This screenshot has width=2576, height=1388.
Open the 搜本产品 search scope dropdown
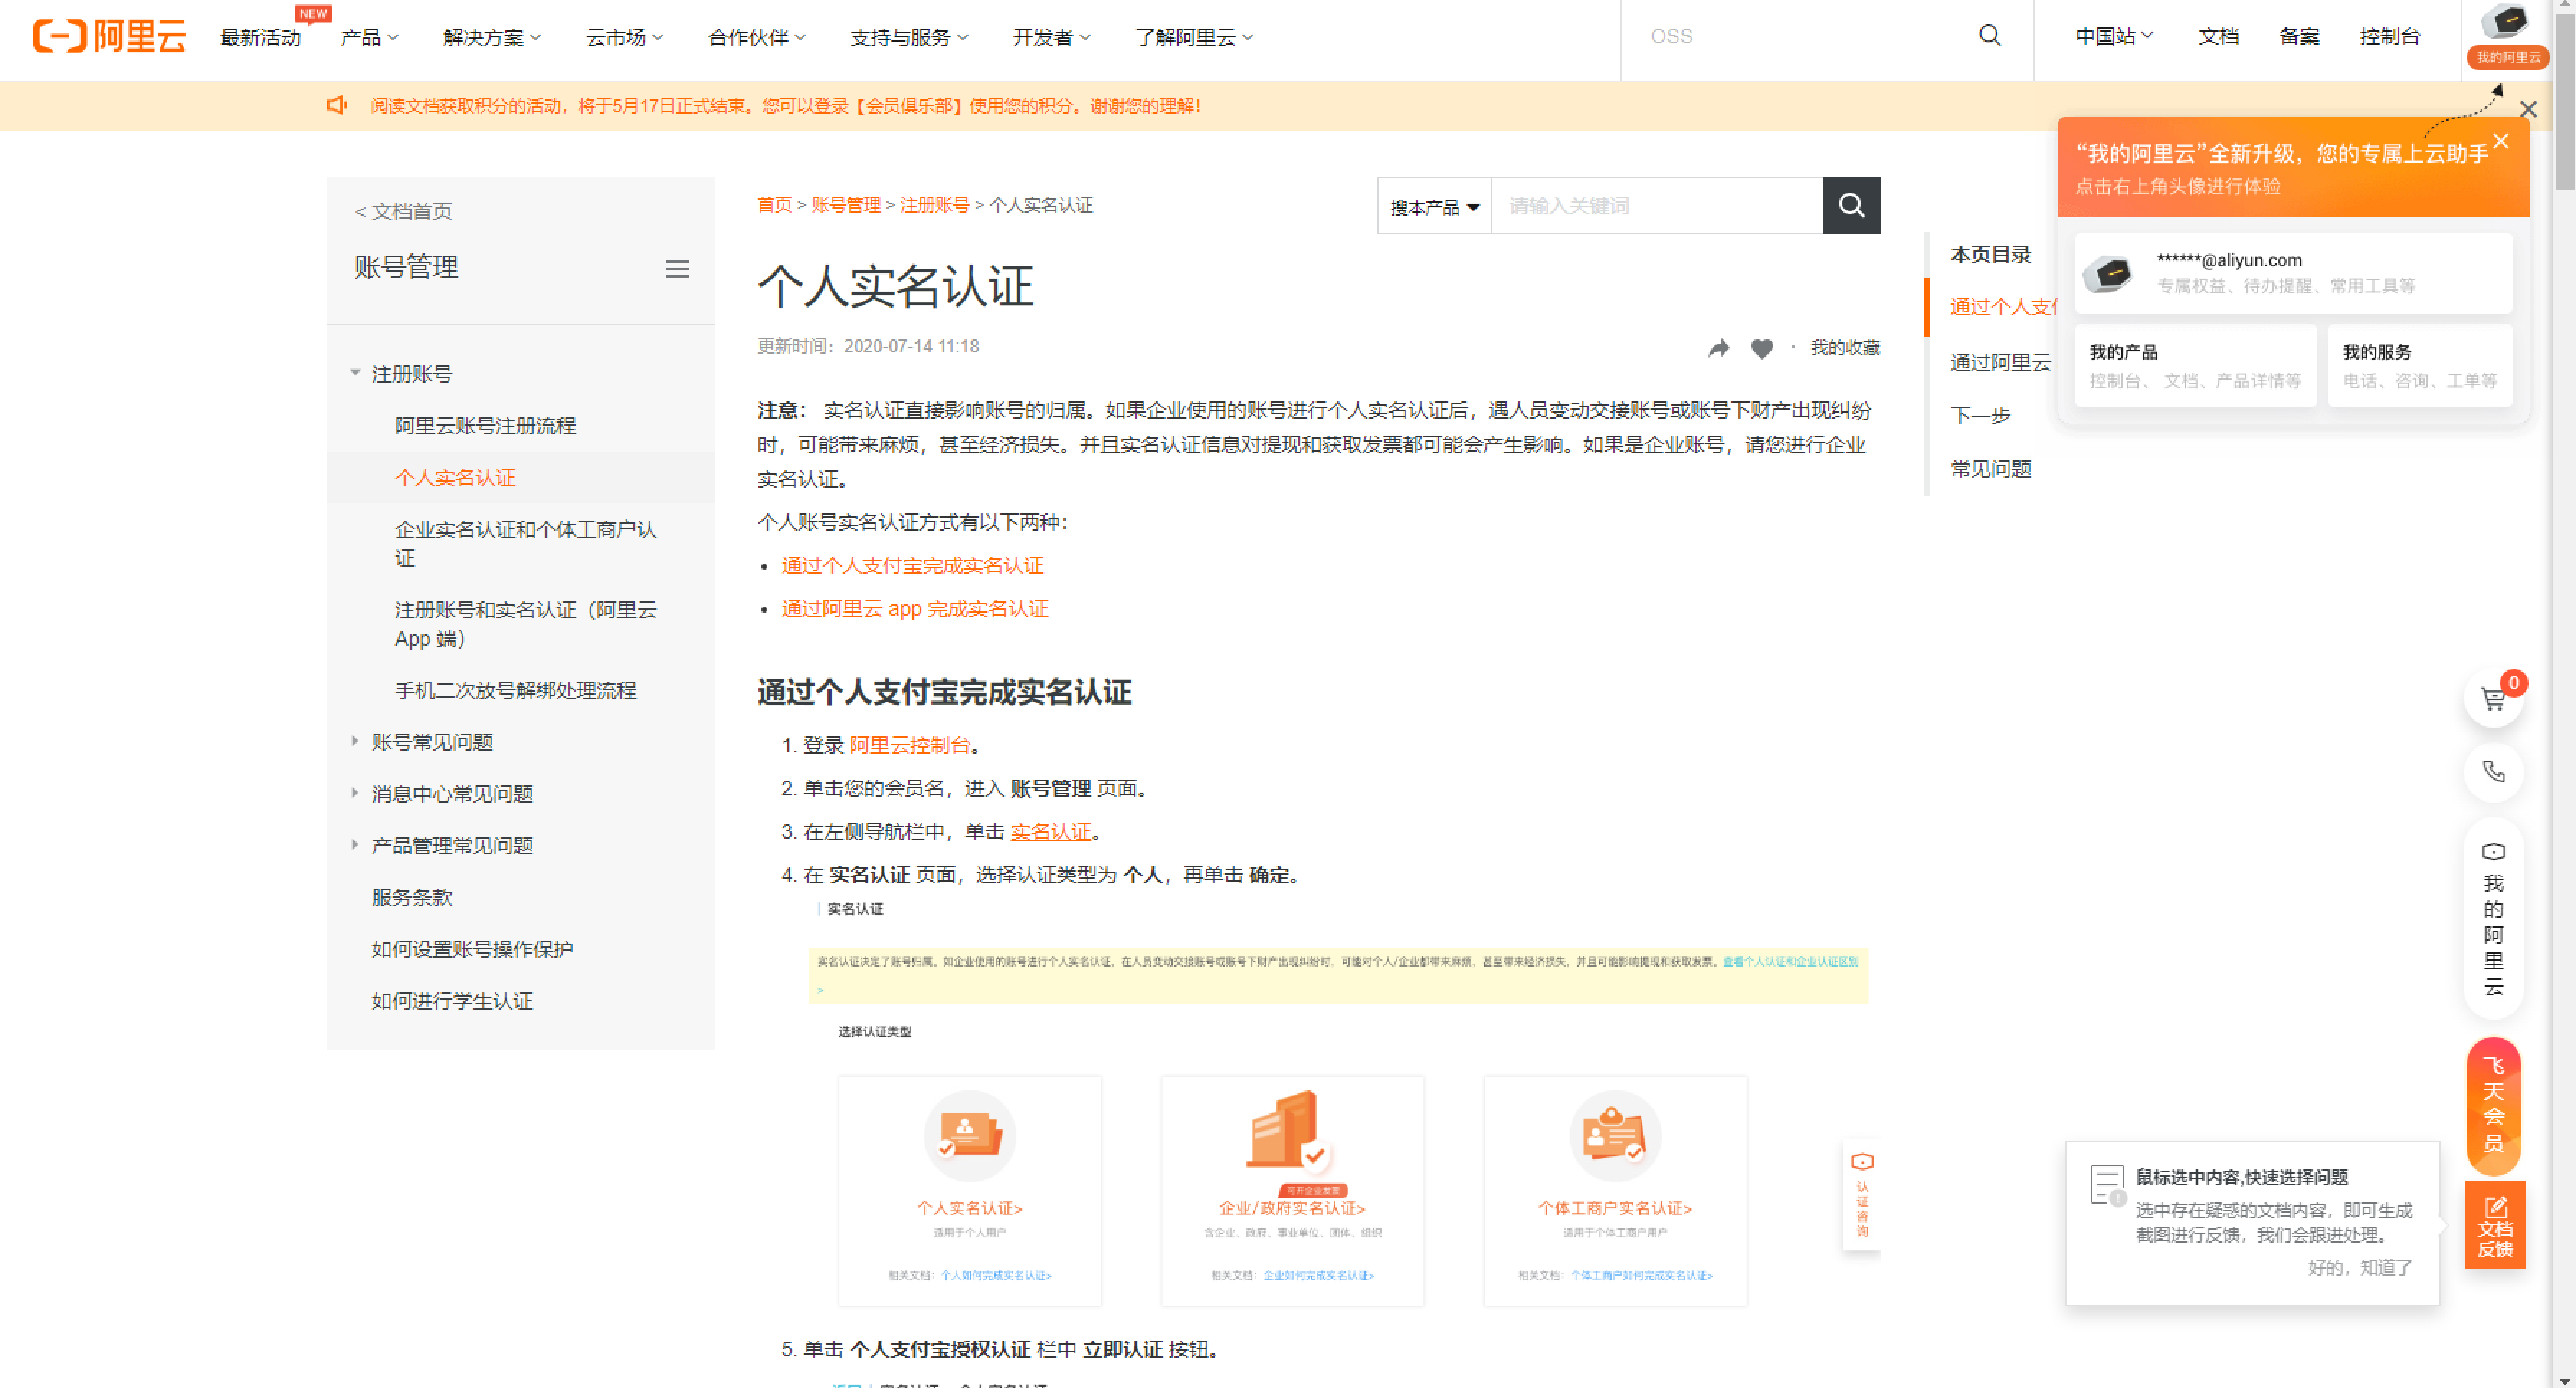pyautogui.click(x=1434, y=207)
